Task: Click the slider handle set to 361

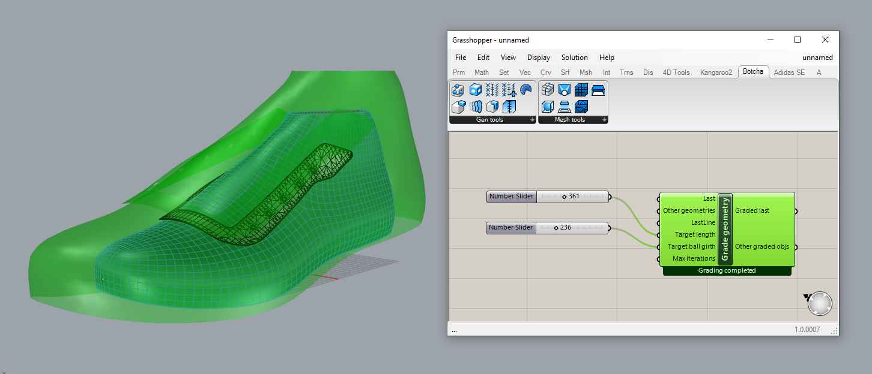Action: pos(565,197)
